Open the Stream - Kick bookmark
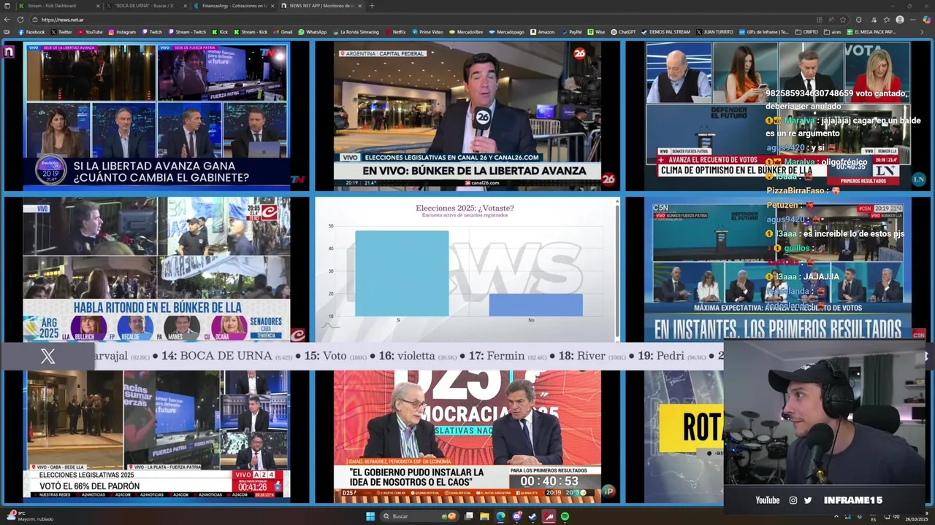 coord(251,32)
